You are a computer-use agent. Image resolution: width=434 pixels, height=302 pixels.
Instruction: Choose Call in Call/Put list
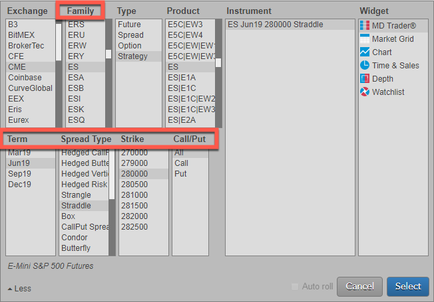pos(190,163)
